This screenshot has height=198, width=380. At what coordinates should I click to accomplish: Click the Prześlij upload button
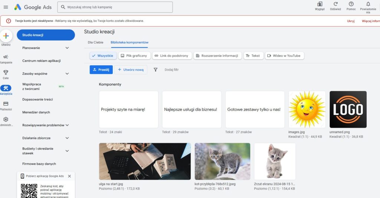pos(101,70)
